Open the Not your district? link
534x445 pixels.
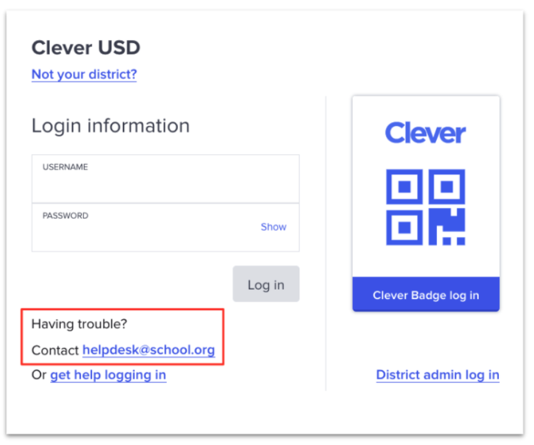point(84,74)
